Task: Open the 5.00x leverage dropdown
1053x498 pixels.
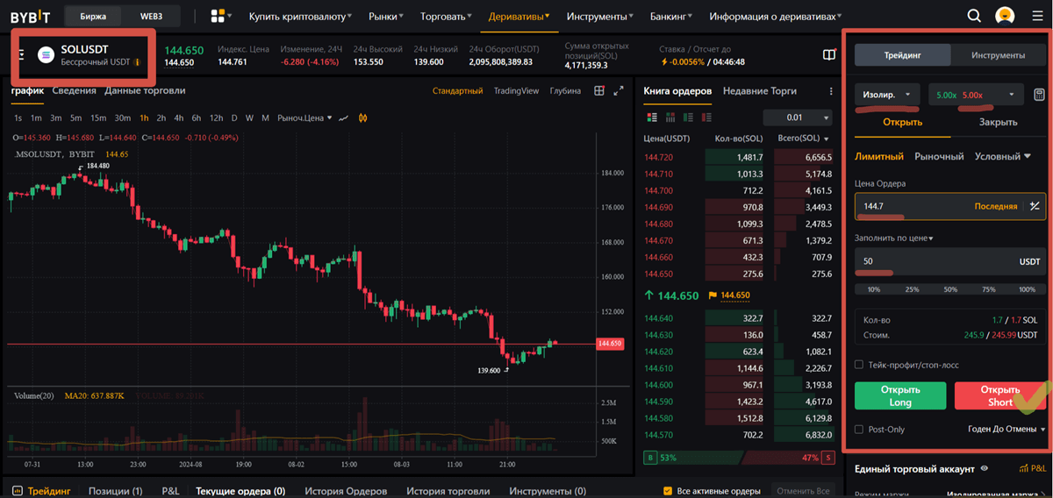Action: 977,94
